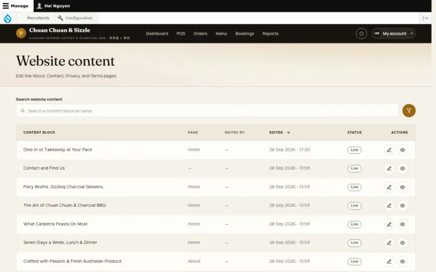Screen dimensions: 436x272
Task: Sort by Page column header
Action: (x=192, y=132)
